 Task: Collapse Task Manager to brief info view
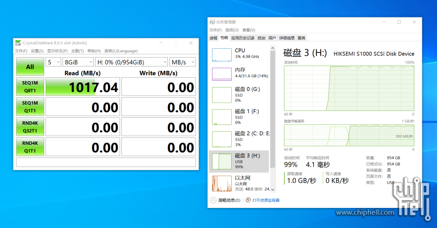click(225, 200)
